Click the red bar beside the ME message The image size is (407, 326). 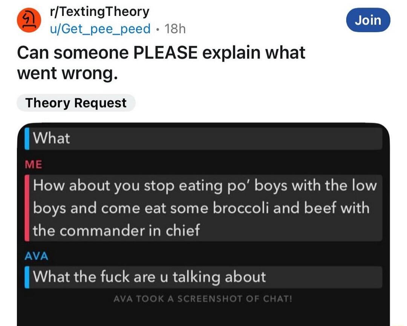[27, 208]
